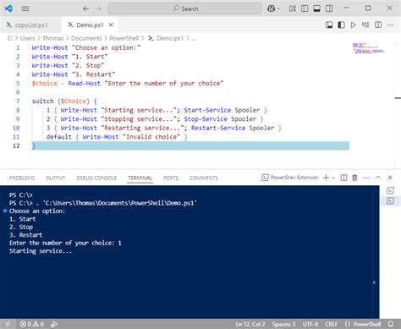Toggle secondary side bar in title bar
401x329 pixels.
point(329,8)
